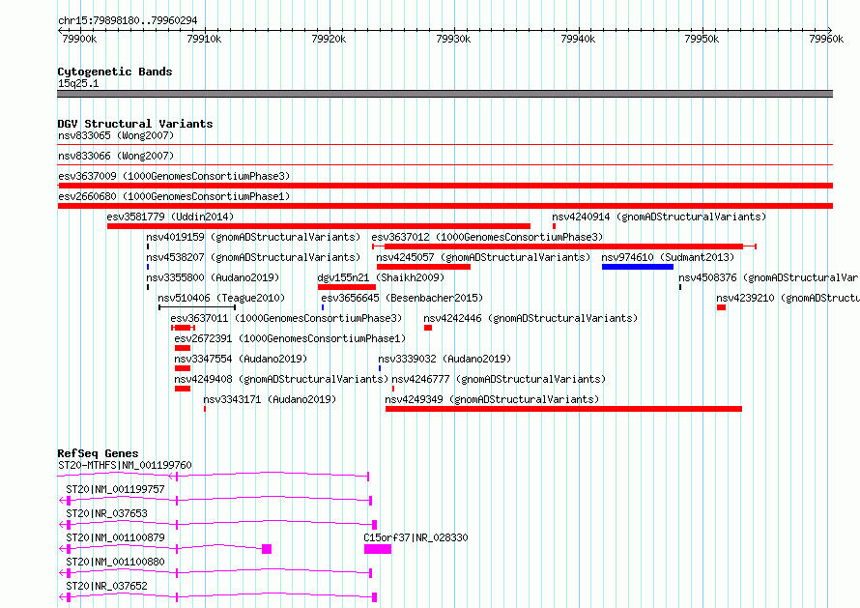Image resolution: width=860 pixels, height=608 pixels.
Task: Open nsv833065 (Wong2007) variant label
Action: (116, 135)
